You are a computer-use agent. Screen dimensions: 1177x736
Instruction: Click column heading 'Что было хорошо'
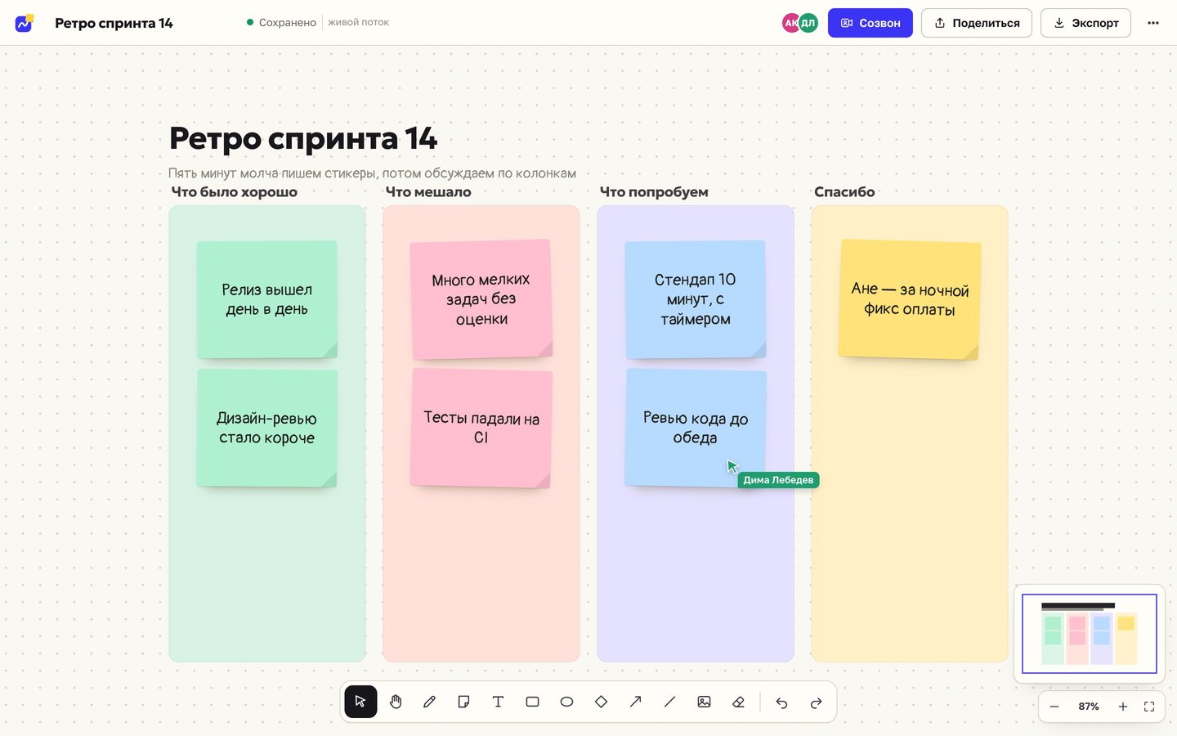tap(235, 192)
